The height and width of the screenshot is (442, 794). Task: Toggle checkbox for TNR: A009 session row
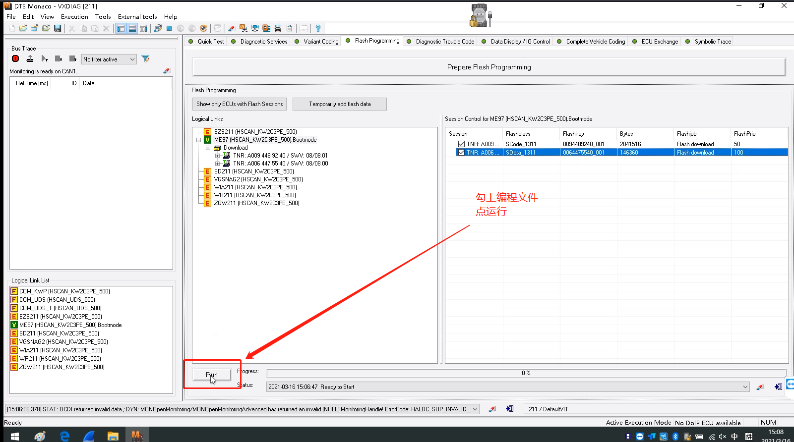461,144
